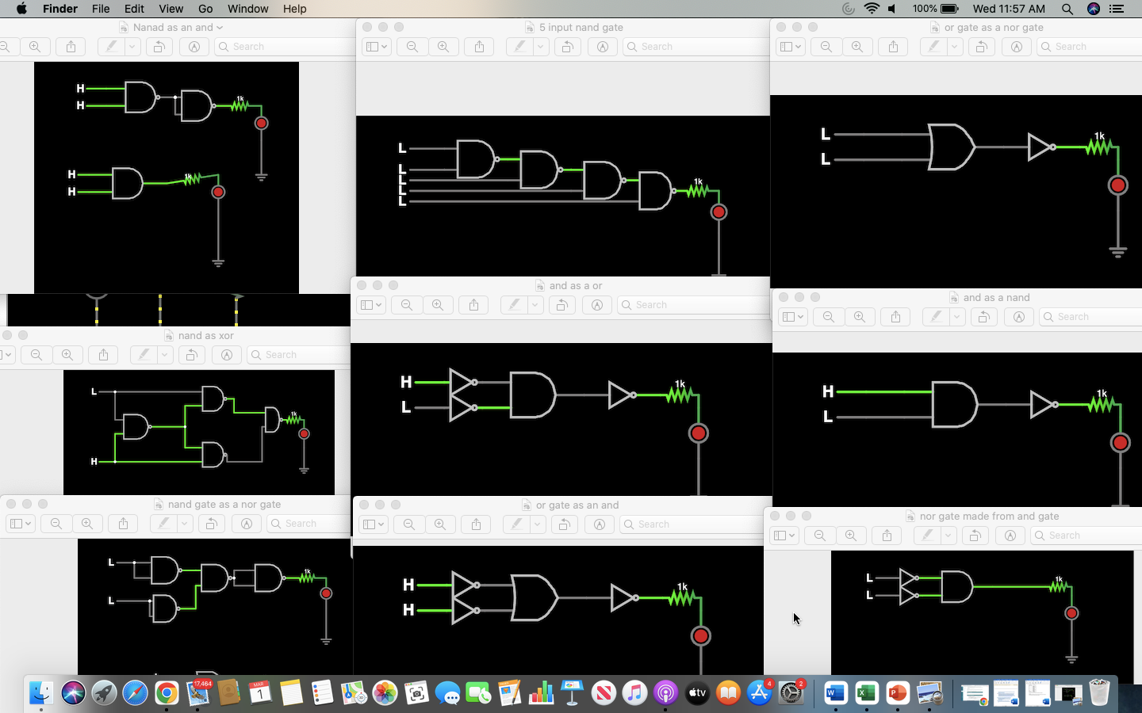
Task: Rotate the image in 'and as a nand' window
Action: [x=983, y=317]
